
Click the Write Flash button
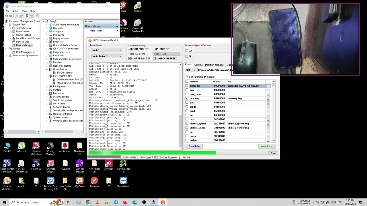[267, 146]
